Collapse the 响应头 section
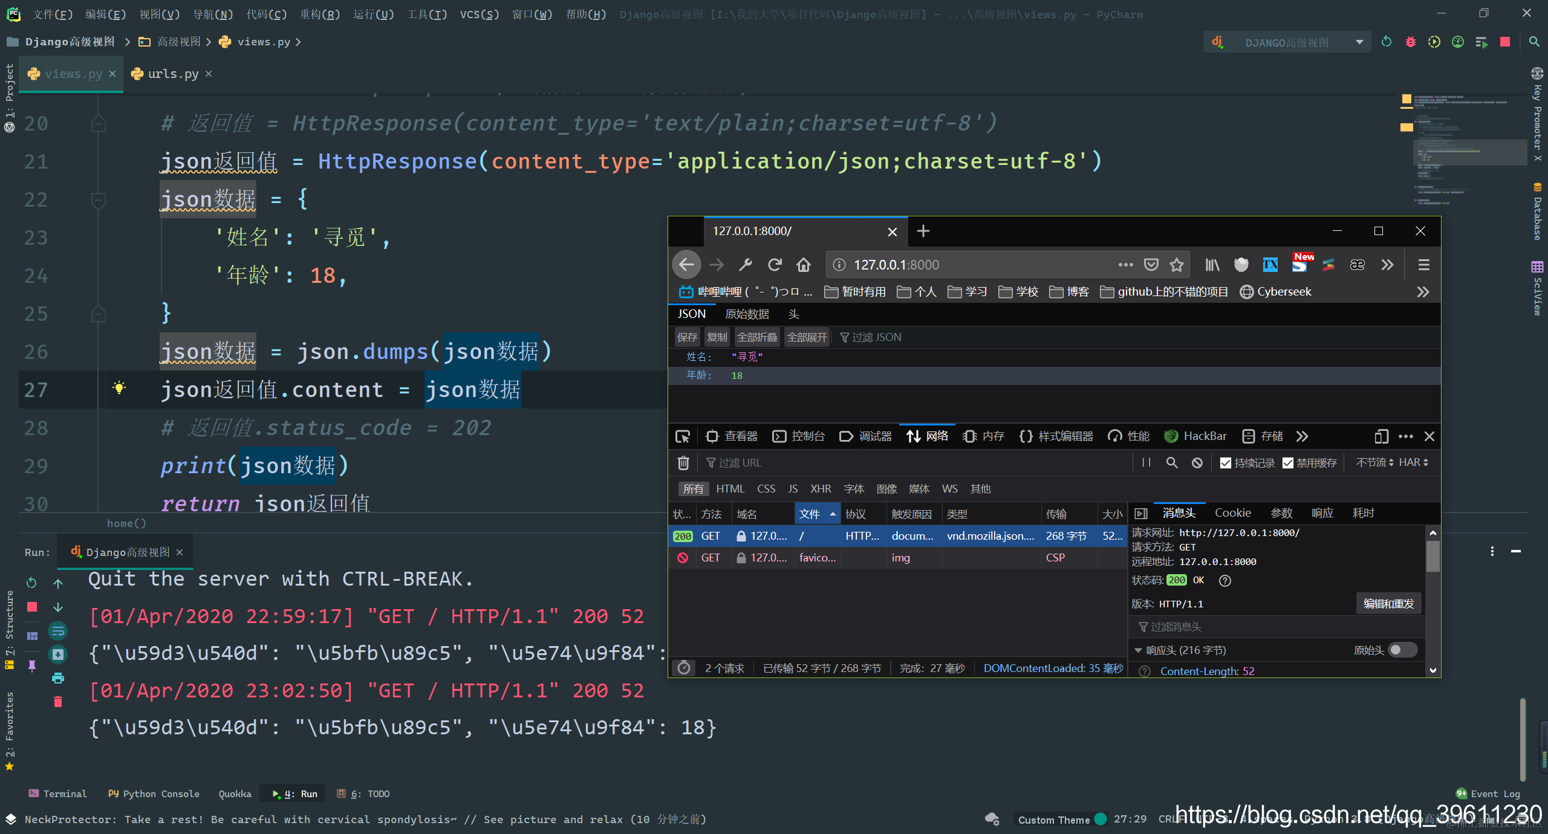 [1138, 651]
